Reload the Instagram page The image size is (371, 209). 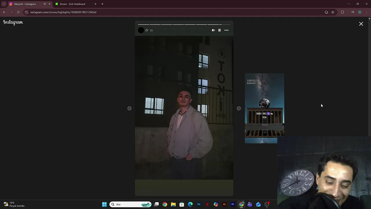click(x=18, y=12)
